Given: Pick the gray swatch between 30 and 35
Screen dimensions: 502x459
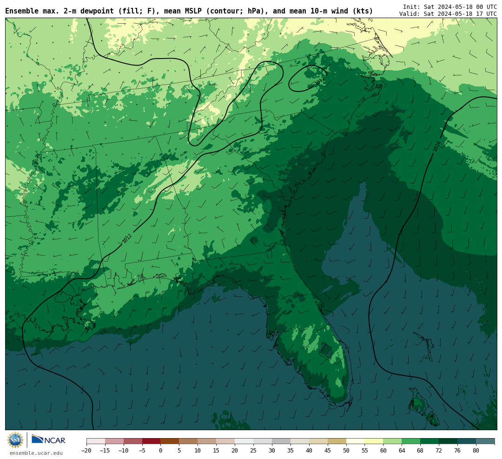Looking at the screenshot, I should point(281,441).
